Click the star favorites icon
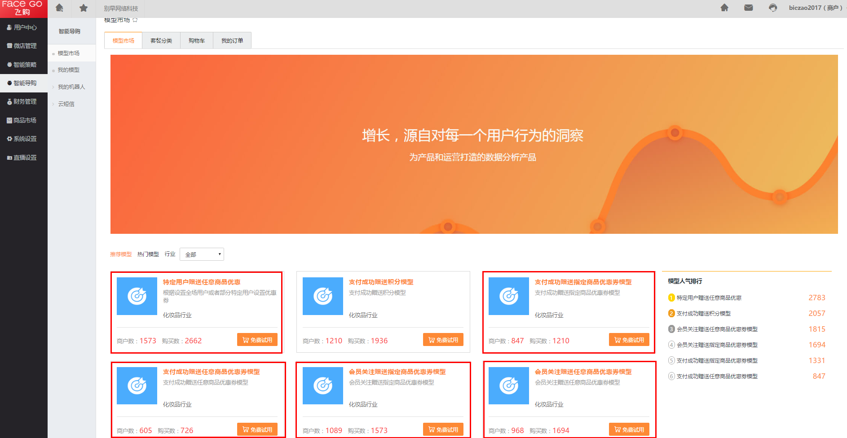This screenshot has width=847, height=438. (84, 8)
